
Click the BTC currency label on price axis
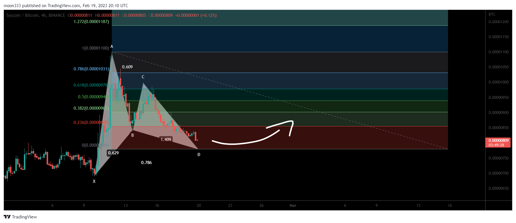point(492,14)
